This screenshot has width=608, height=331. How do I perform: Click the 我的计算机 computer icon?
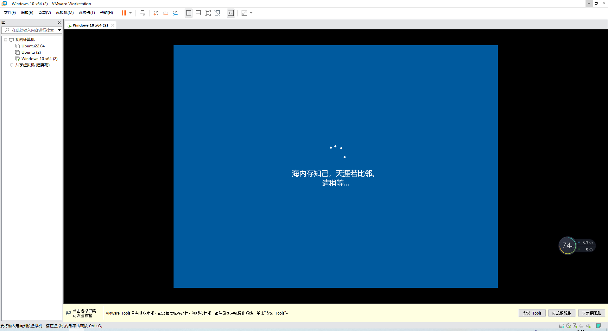click(x=11, y=40)
